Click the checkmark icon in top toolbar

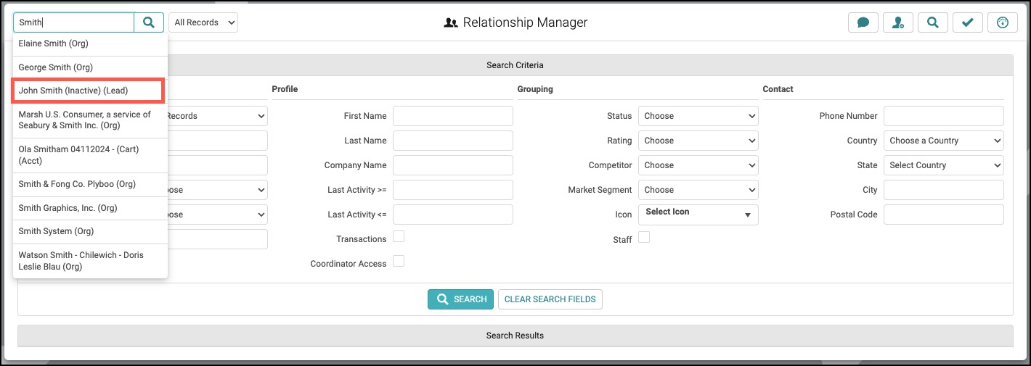[x=968, y=22]
